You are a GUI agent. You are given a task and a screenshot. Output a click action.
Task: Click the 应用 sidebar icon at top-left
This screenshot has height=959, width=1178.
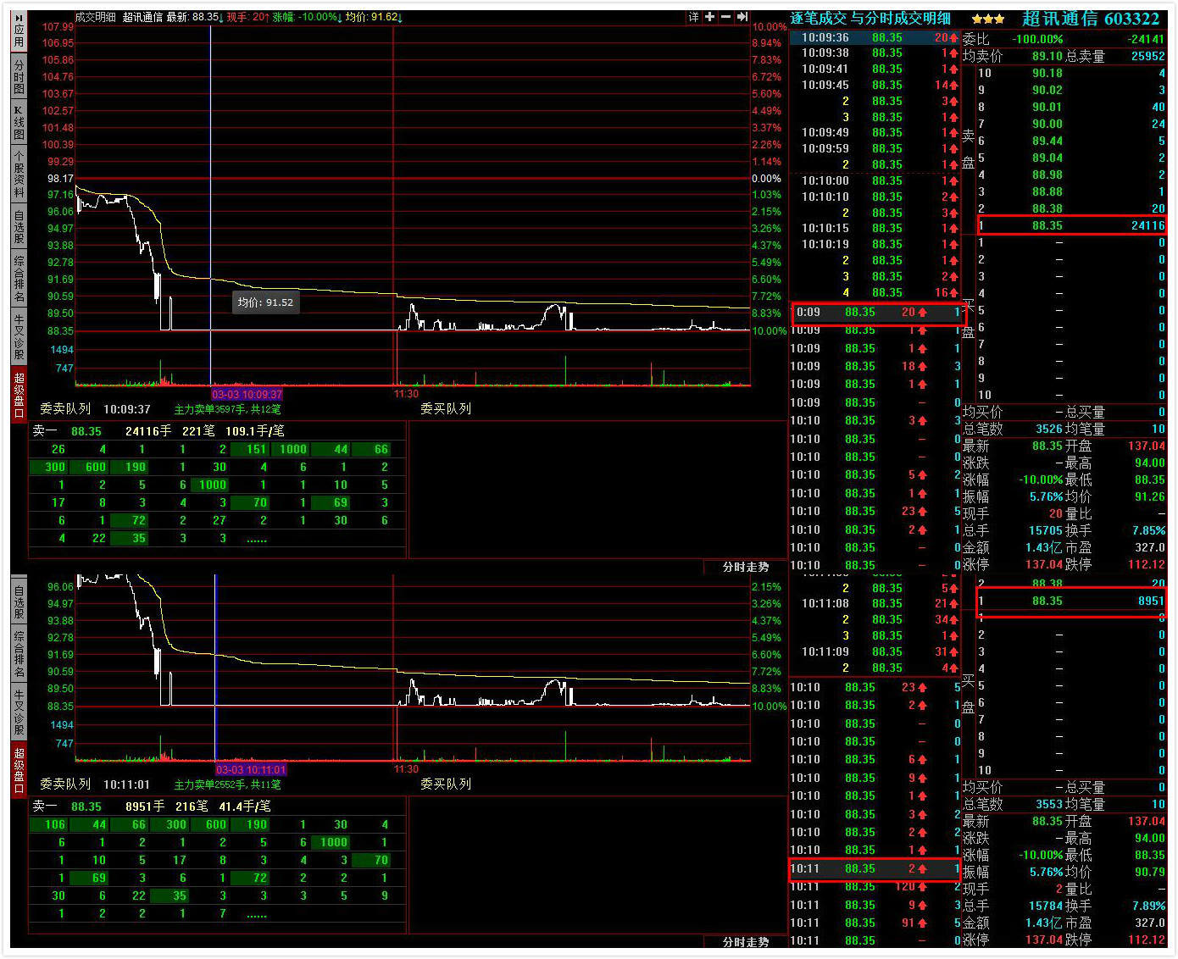[19, 31]
